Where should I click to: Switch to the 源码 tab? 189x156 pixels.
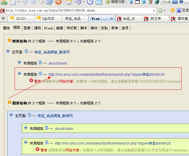pyautogui.click(x=37, y=28)
